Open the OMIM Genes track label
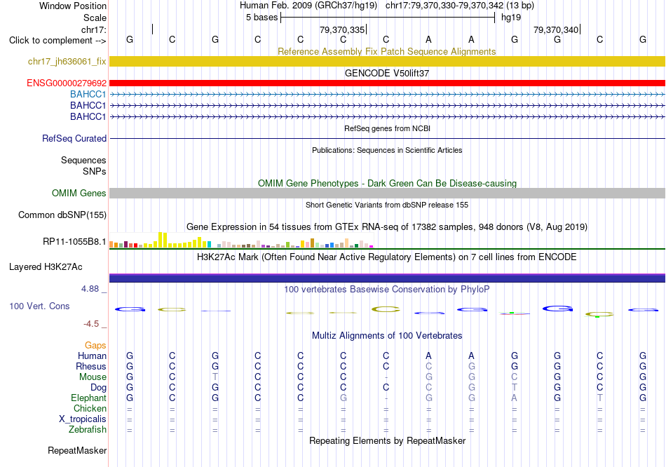Screen dimensions: 666x467 pyautogui.click(x=79, y=193)
